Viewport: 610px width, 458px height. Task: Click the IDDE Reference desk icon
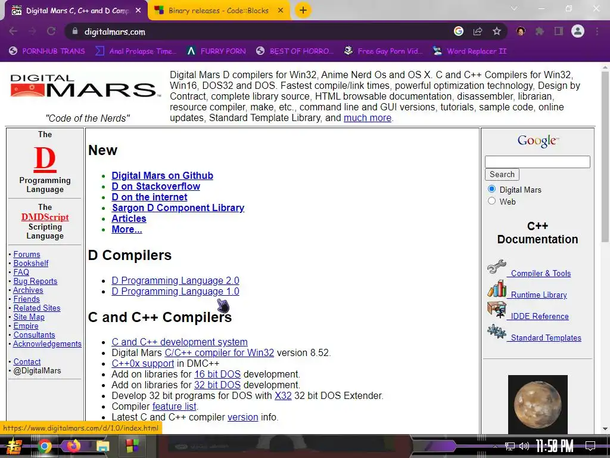tap(496, 310)
